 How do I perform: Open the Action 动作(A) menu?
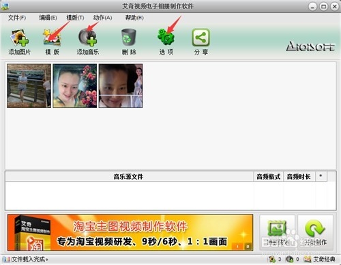102,18
